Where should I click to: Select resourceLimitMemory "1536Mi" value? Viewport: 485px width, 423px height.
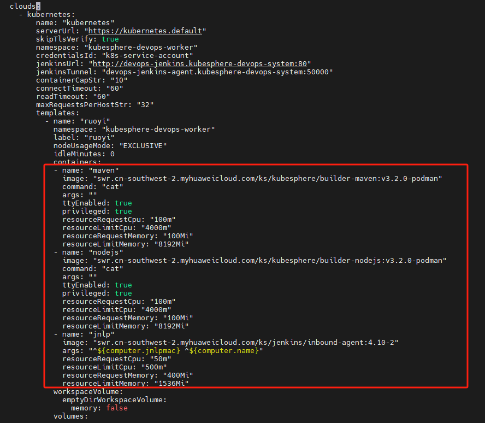click(171, 384)
